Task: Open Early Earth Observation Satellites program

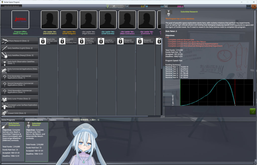Action: 20,63
